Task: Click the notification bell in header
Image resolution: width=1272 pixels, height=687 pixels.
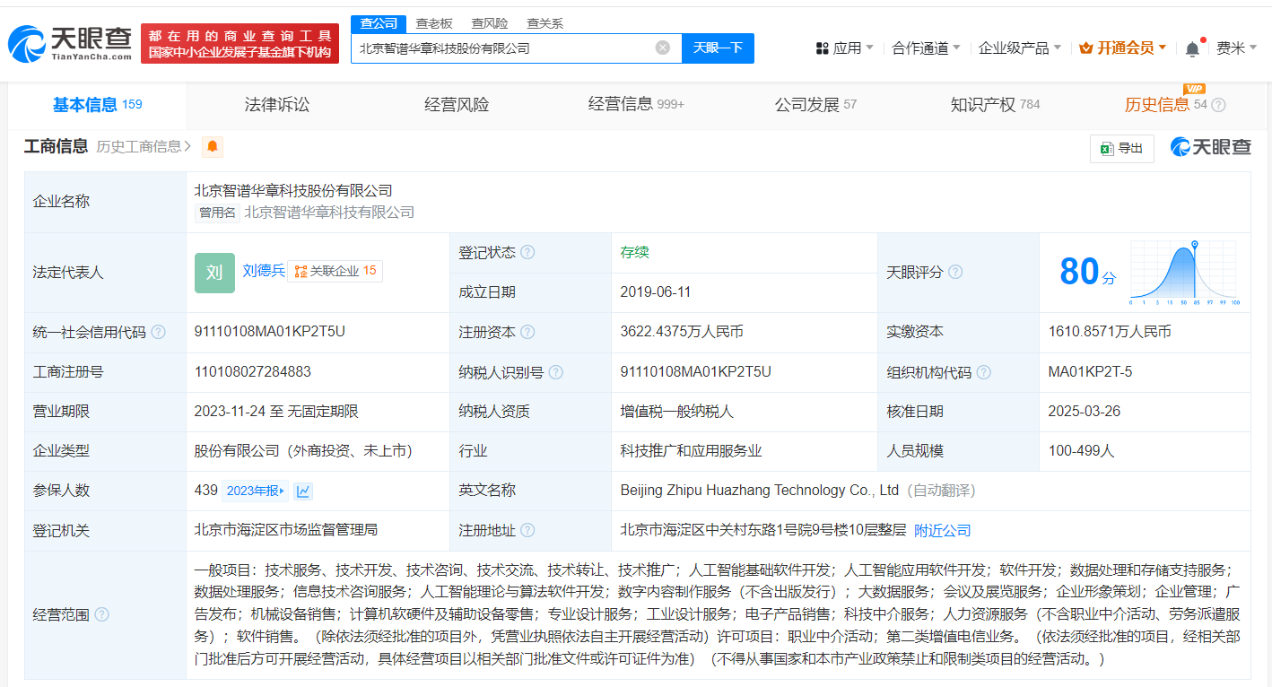Action: click(1192, 48)
